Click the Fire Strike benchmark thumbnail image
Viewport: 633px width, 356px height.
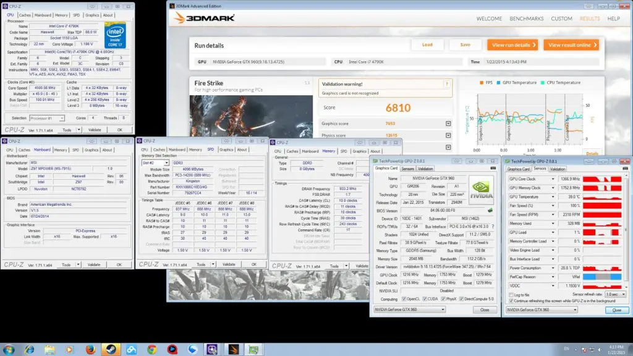[x=251, y=116]
